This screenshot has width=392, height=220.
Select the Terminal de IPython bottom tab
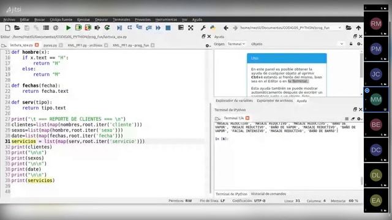pos(232,194)
